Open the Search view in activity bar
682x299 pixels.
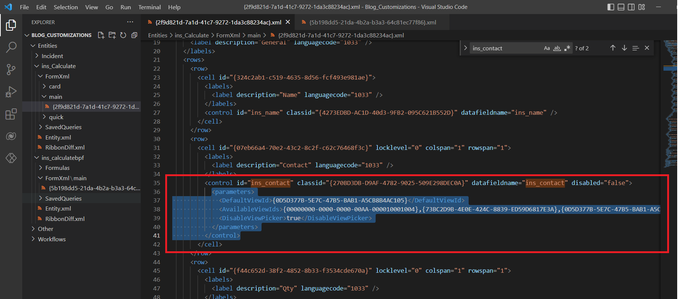click(11, 47)
